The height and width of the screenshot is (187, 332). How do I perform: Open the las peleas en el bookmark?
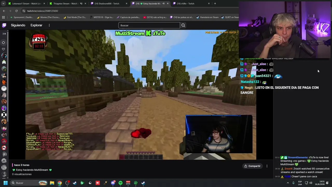tap(182, 17)
